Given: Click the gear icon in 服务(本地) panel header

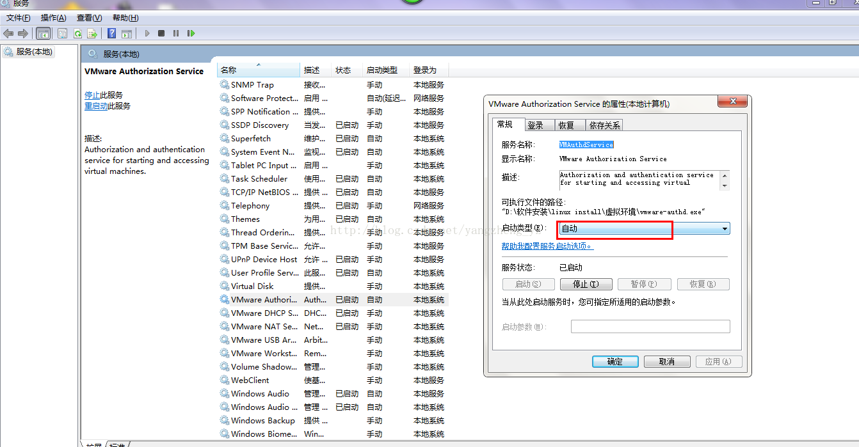Looking at the screenshot, I should click(93, 54).
